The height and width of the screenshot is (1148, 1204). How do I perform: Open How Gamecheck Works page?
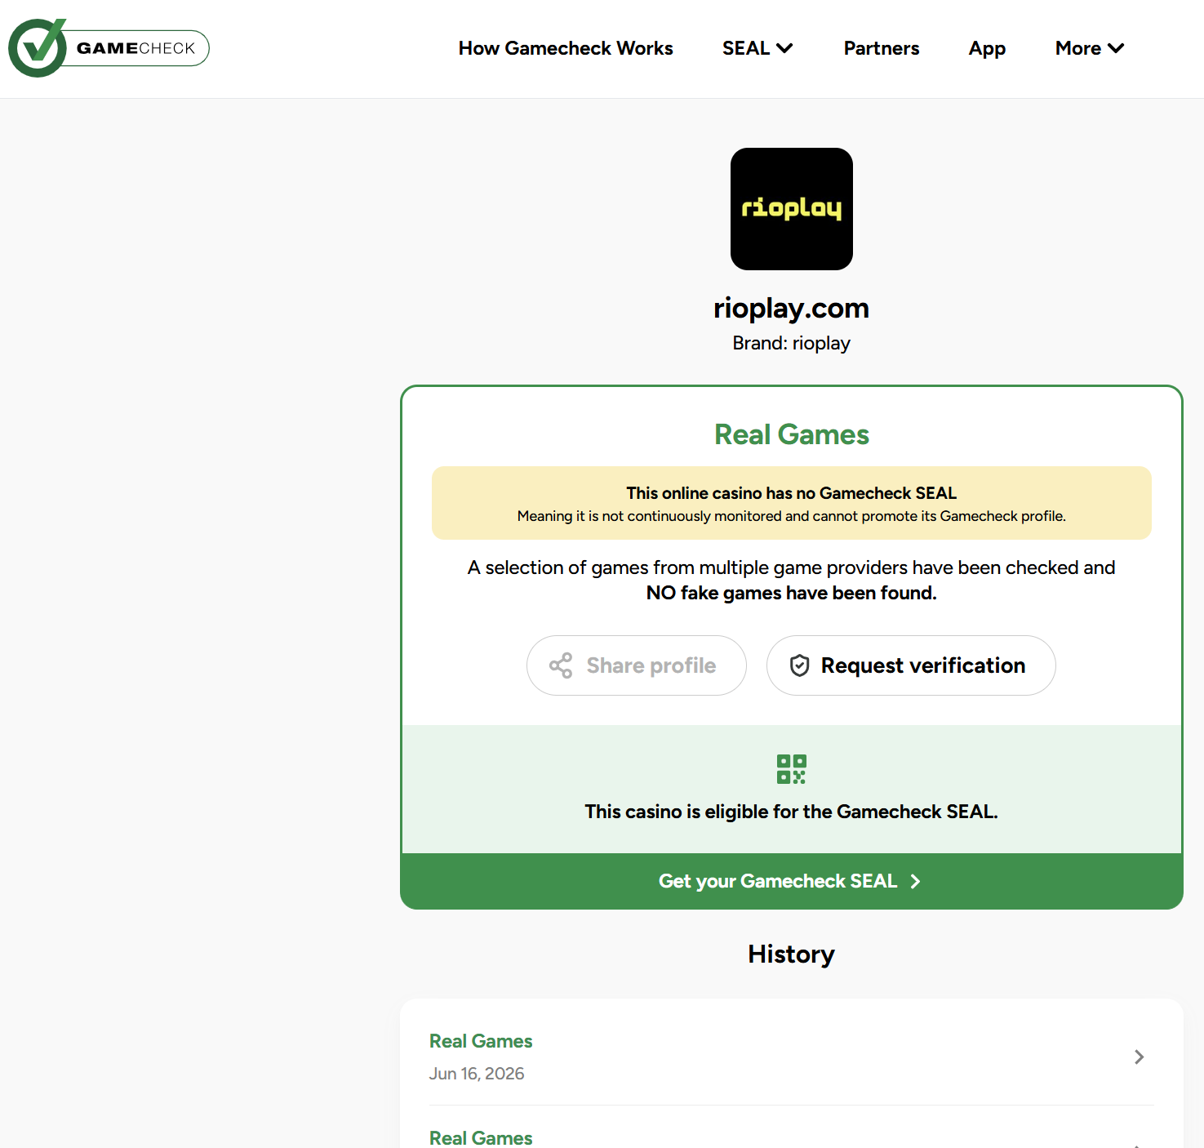566,48
